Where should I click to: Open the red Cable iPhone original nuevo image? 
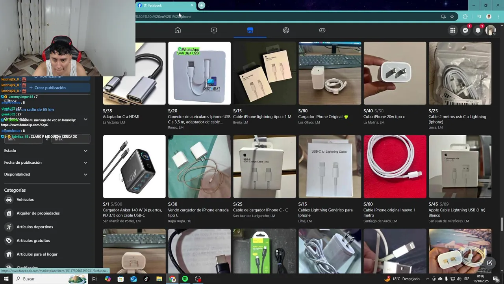click(x=395, y=166)
